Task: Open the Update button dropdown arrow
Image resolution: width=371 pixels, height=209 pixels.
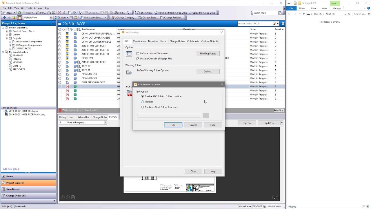Action: [281, 123]
